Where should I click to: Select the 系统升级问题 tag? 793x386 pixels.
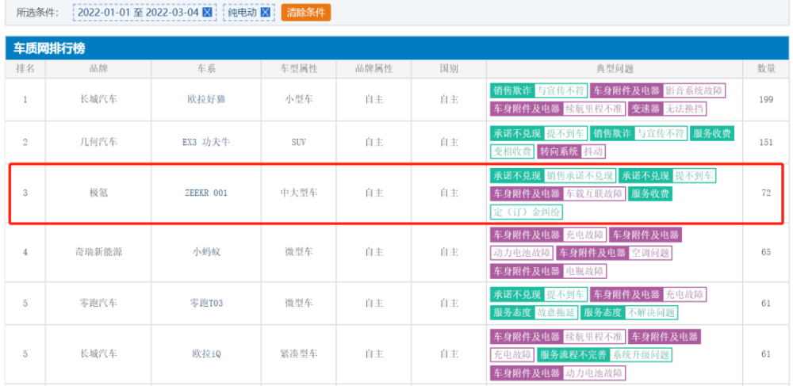coord(640,355)
